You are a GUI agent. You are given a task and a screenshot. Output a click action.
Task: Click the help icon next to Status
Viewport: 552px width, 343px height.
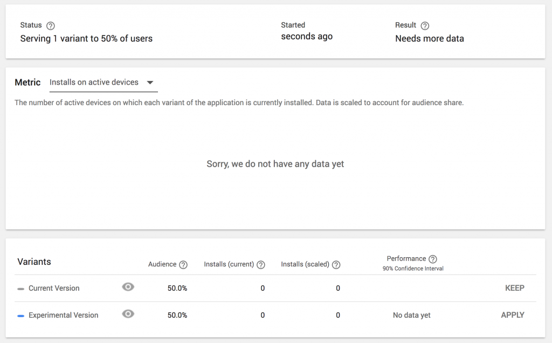pyautogui.click(x=51, y=25)
